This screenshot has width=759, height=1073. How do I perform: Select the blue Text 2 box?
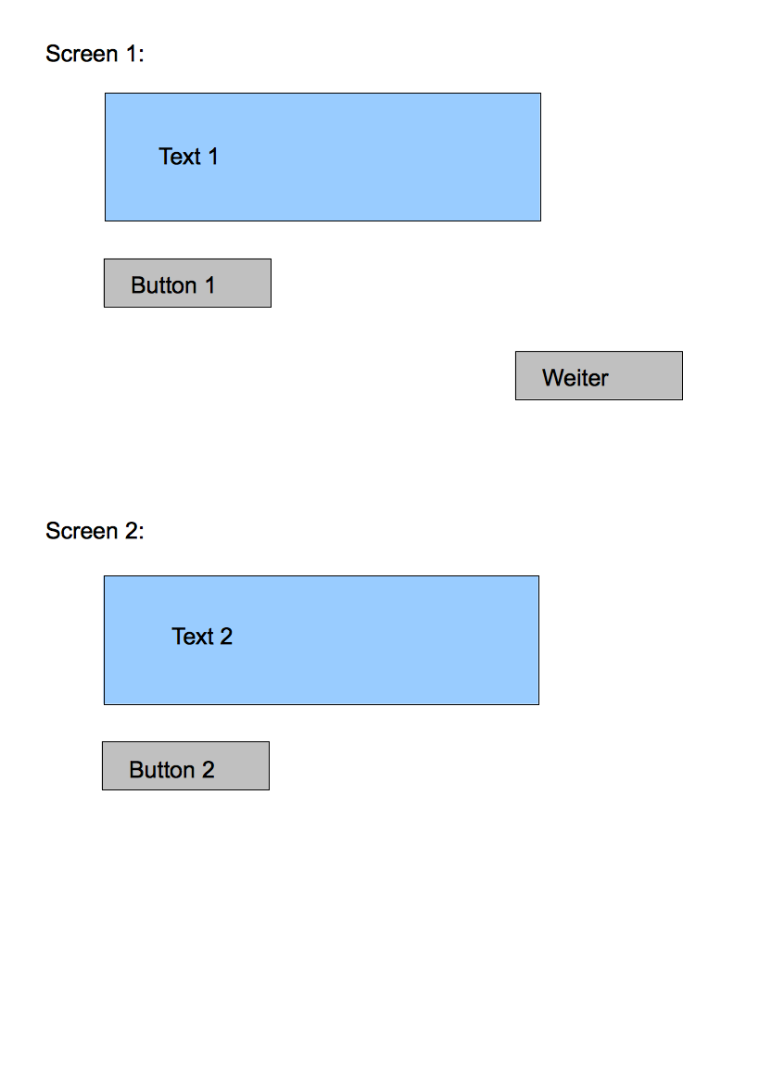pyautogui.click(x=322, y=640)
